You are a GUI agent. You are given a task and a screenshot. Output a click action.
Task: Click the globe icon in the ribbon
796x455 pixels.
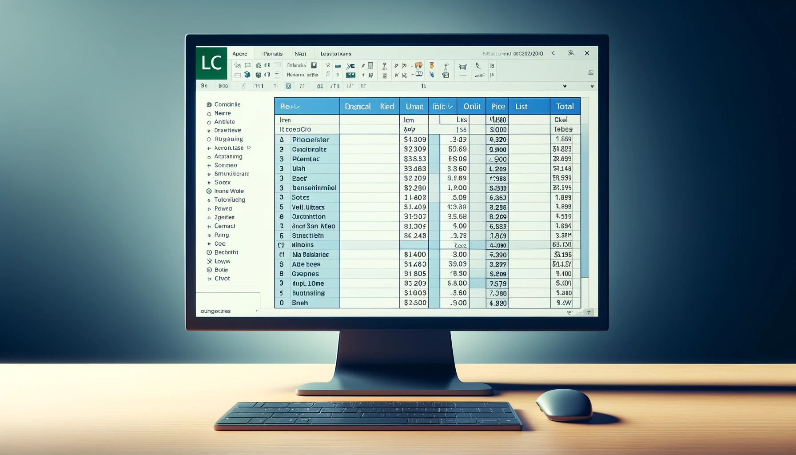[x=247, y=75]
